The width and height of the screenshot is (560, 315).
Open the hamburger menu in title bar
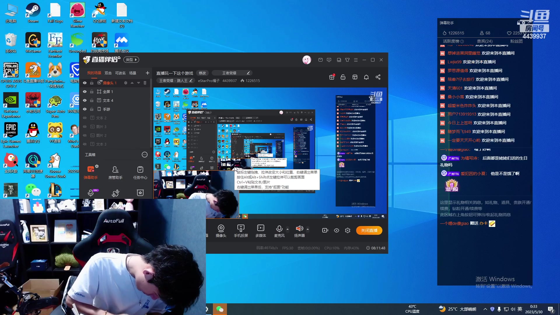[x=356, y=60]
